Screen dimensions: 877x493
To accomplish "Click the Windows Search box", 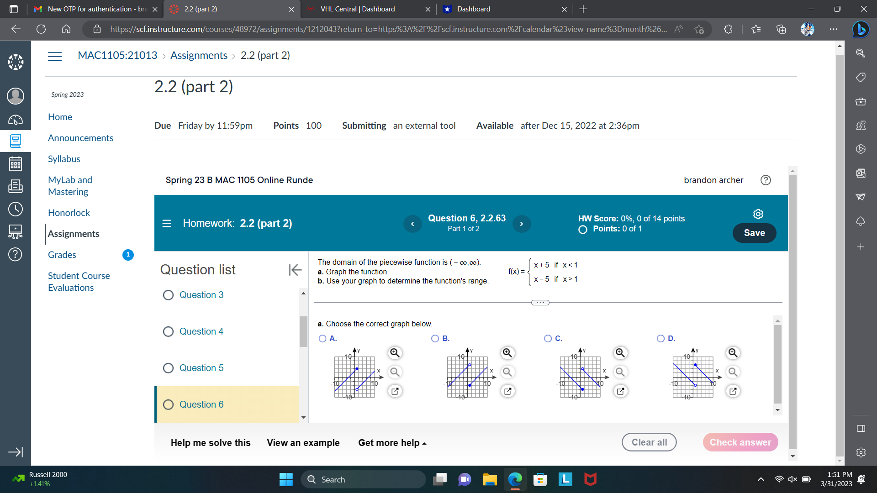I will coord(363,479).
